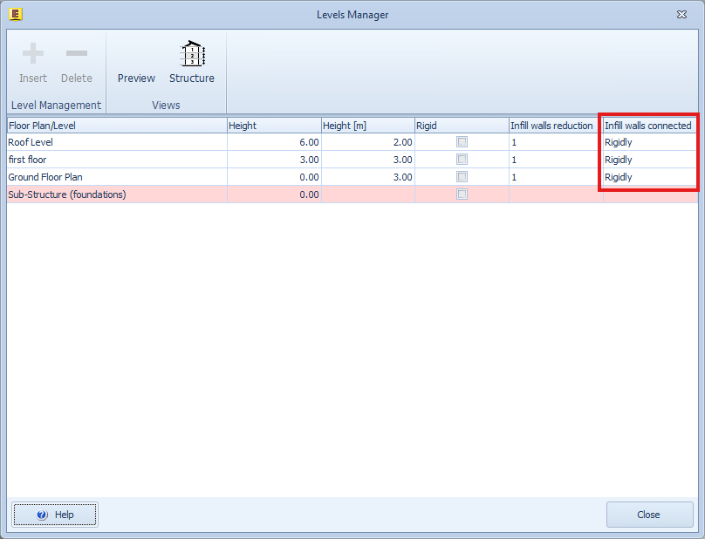Toggle Rigid checkbox for Sub-Structure row
Screen dimensions: 705x539
(462, 194)
